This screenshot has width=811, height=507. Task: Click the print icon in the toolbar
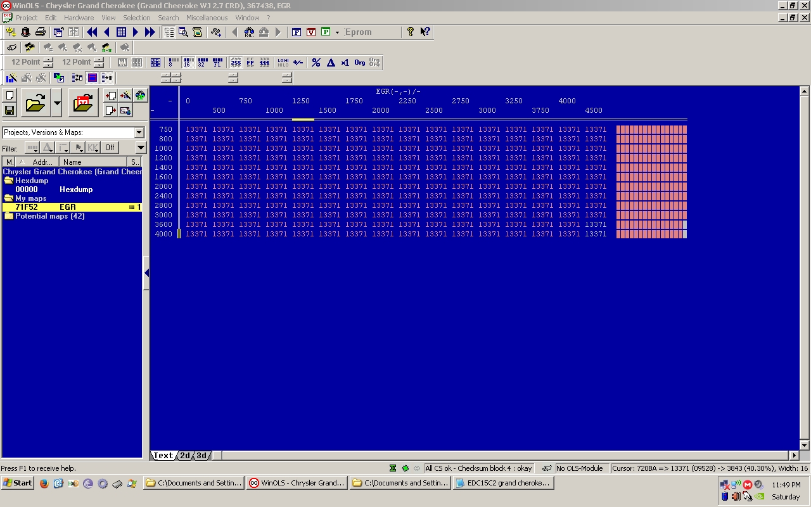[x=41, y=32]
